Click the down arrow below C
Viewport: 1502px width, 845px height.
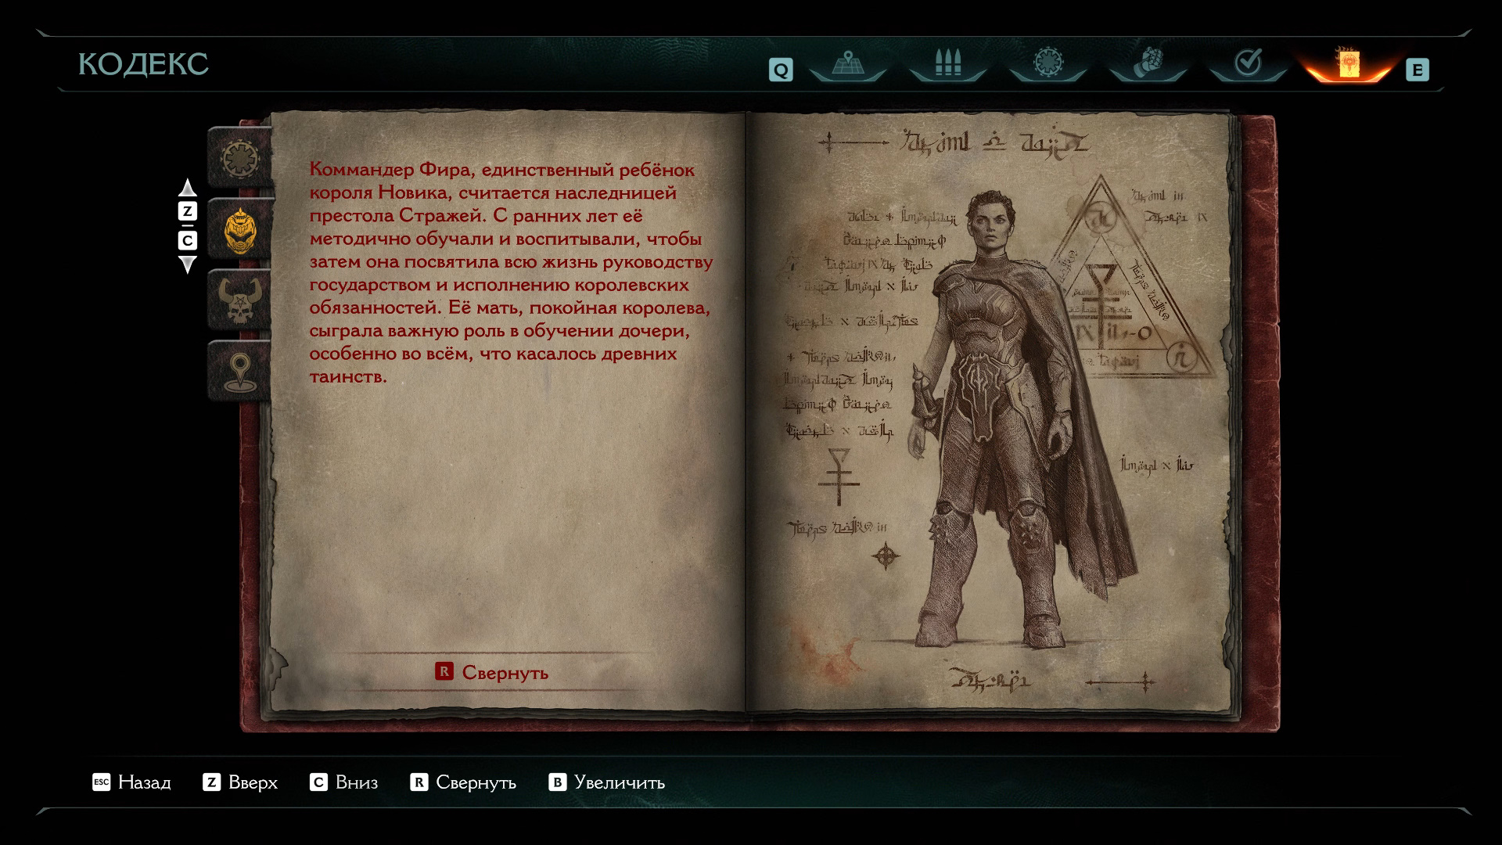[x=187, y=264]
